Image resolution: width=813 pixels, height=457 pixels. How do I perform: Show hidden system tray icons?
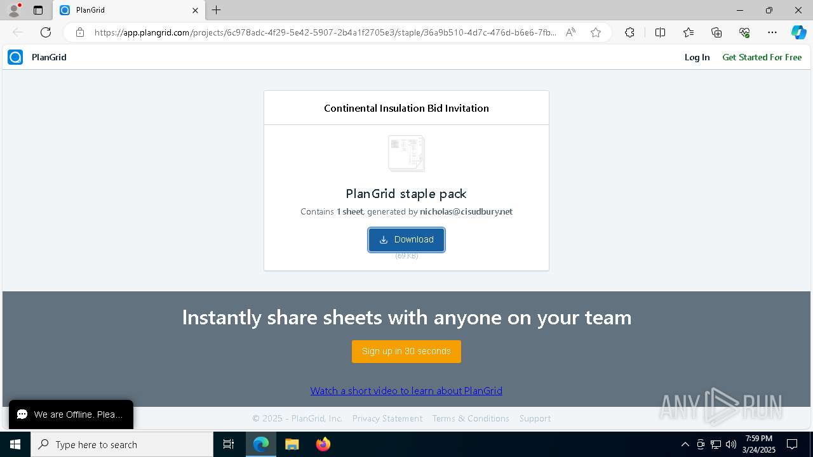(x=685, y=444)
